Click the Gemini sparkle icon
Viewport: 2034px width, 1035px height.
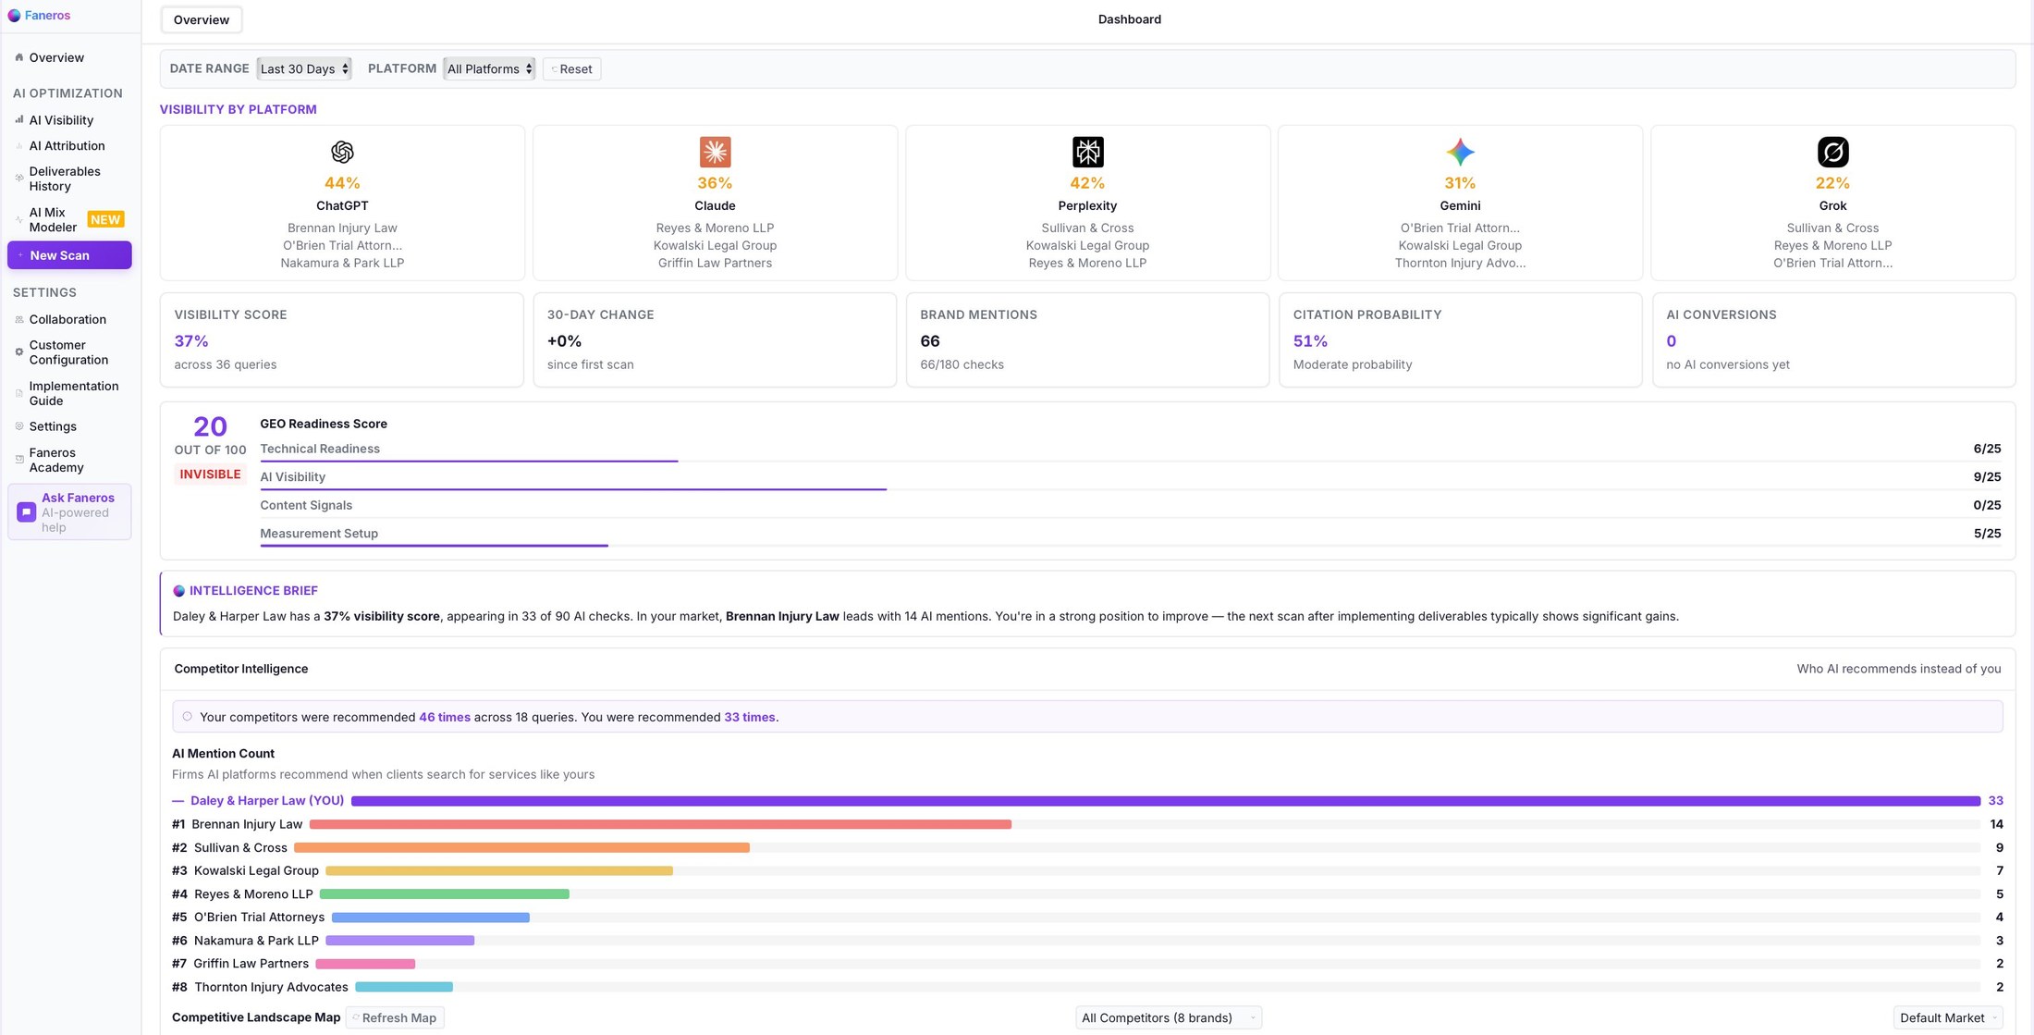coord(1460,152)
